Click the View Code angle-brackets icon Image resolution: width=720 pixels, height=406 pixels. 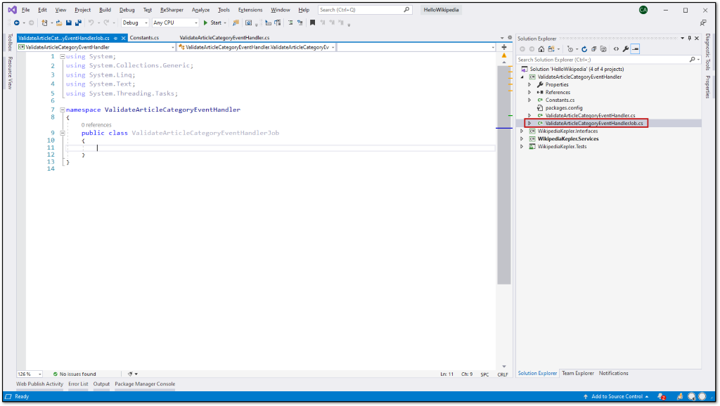click(616, 49)
